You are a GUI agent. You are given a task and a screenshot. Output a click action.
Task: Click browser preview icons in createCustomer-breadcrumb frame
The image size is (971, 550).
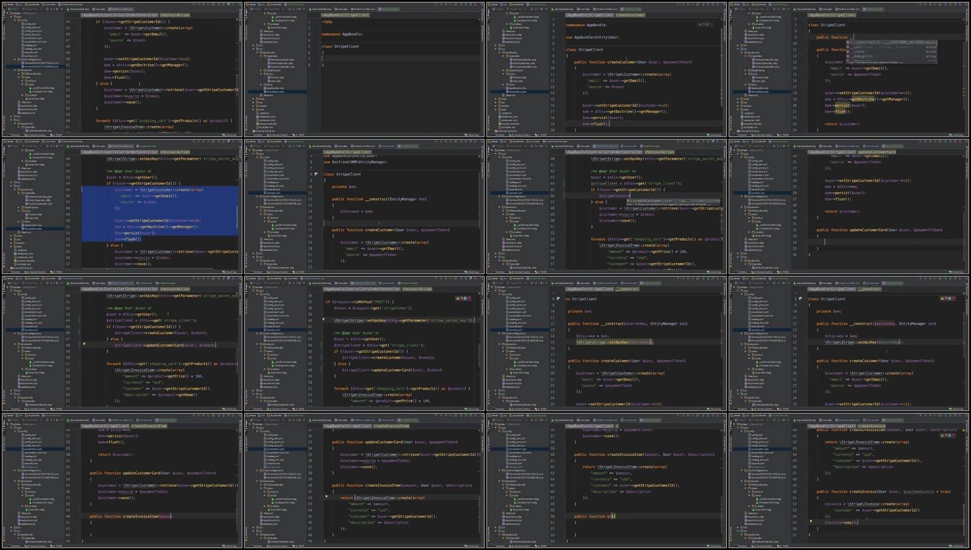tap(705, 25)
